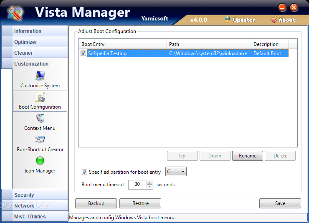Toggle Specified partition for boot entry checkbox
Image resolution: width=309 pixels, height=223 pixels.
tap(84, 172)
